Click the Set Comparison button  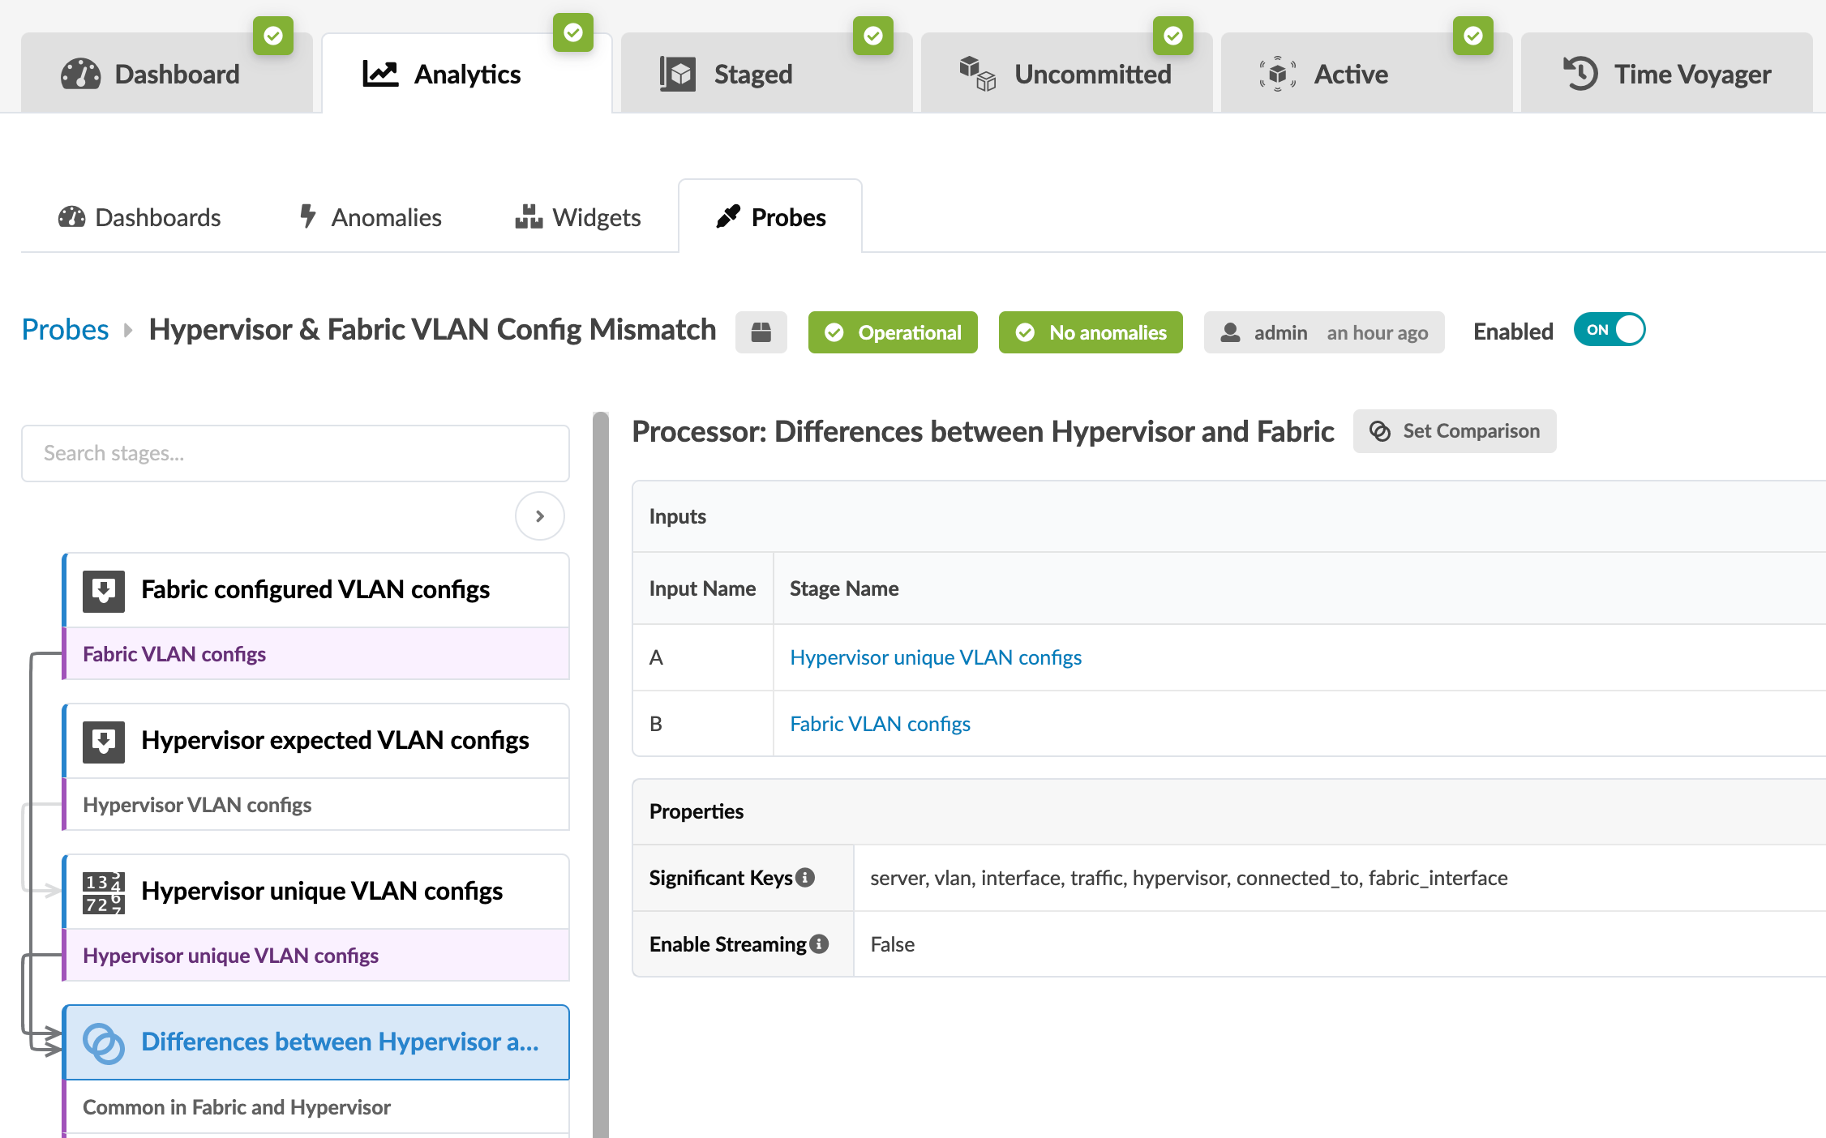pyautogui.click(x=1455, y=431)
